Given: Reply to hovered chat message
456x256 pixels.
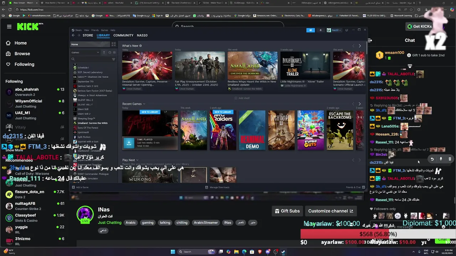Looking at the screenshot, I should [x=432, y=159].
